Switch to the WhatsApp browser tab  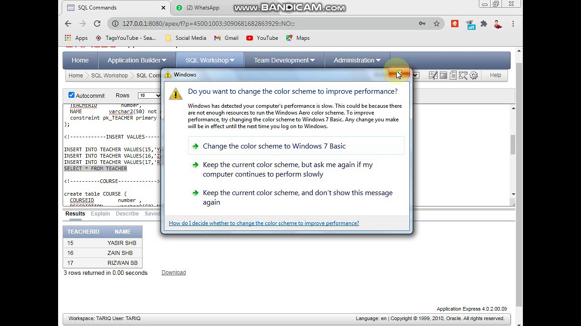[203, 8]
